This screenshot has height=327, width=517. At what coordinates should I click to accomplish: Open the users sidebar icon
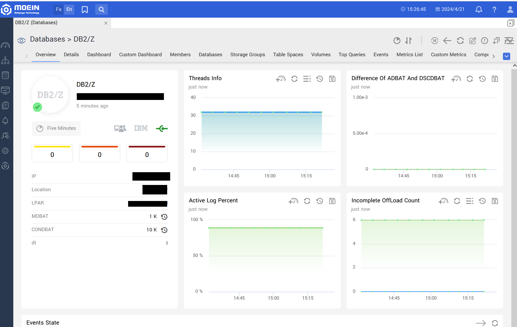pos(5,136)
